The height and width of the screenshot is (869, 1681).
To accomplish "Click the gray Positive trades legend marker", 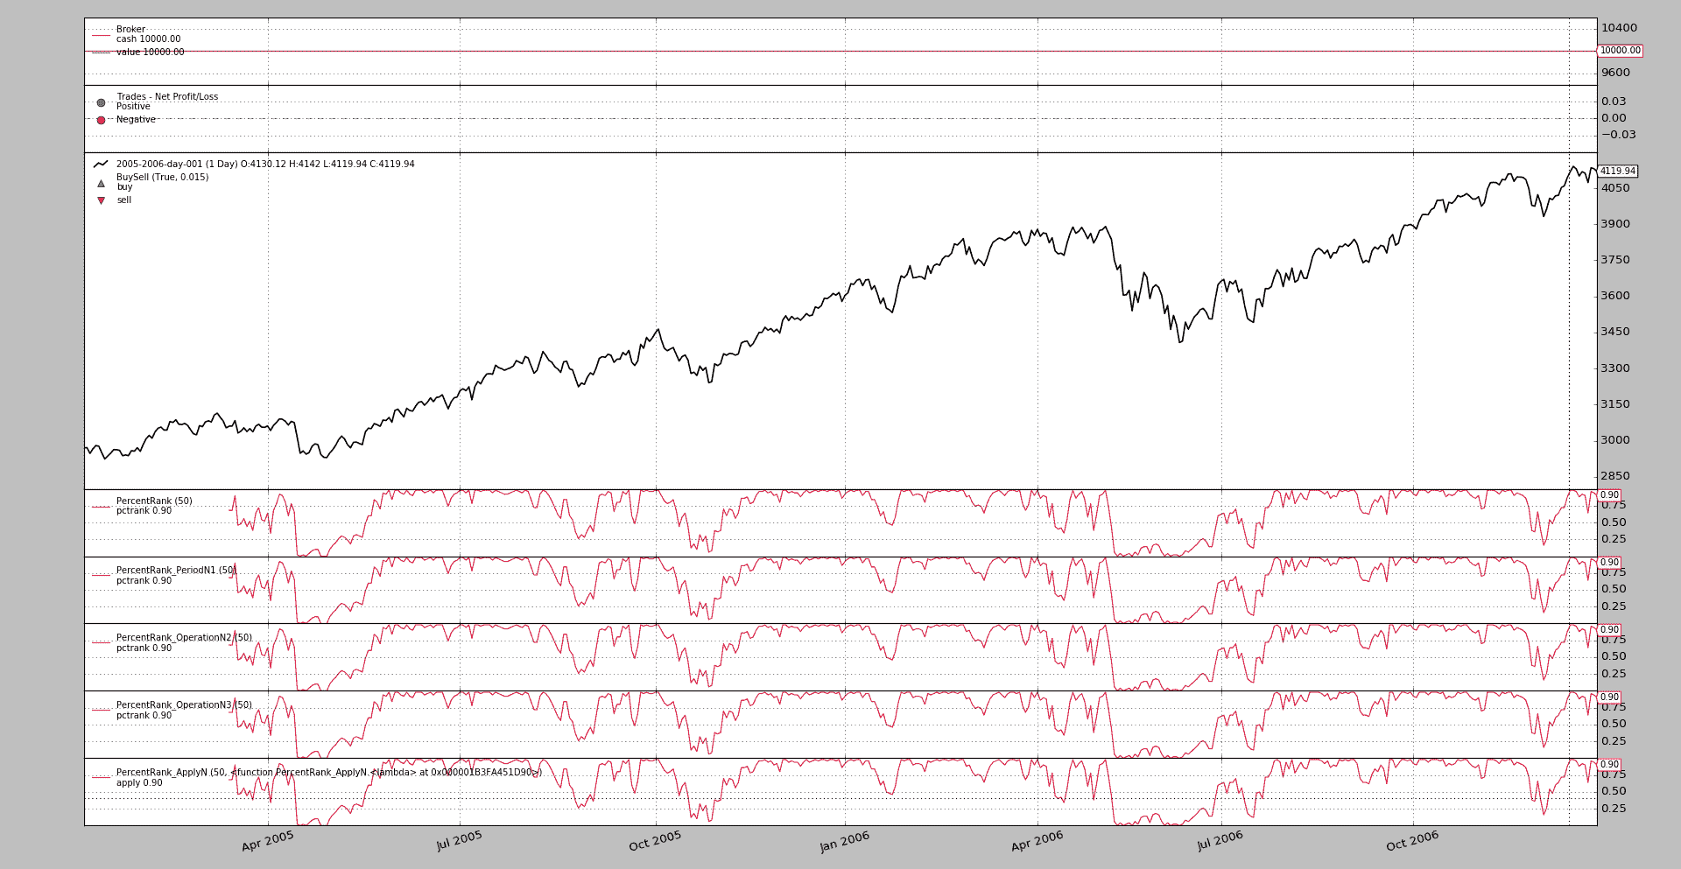I will point(101,102).
